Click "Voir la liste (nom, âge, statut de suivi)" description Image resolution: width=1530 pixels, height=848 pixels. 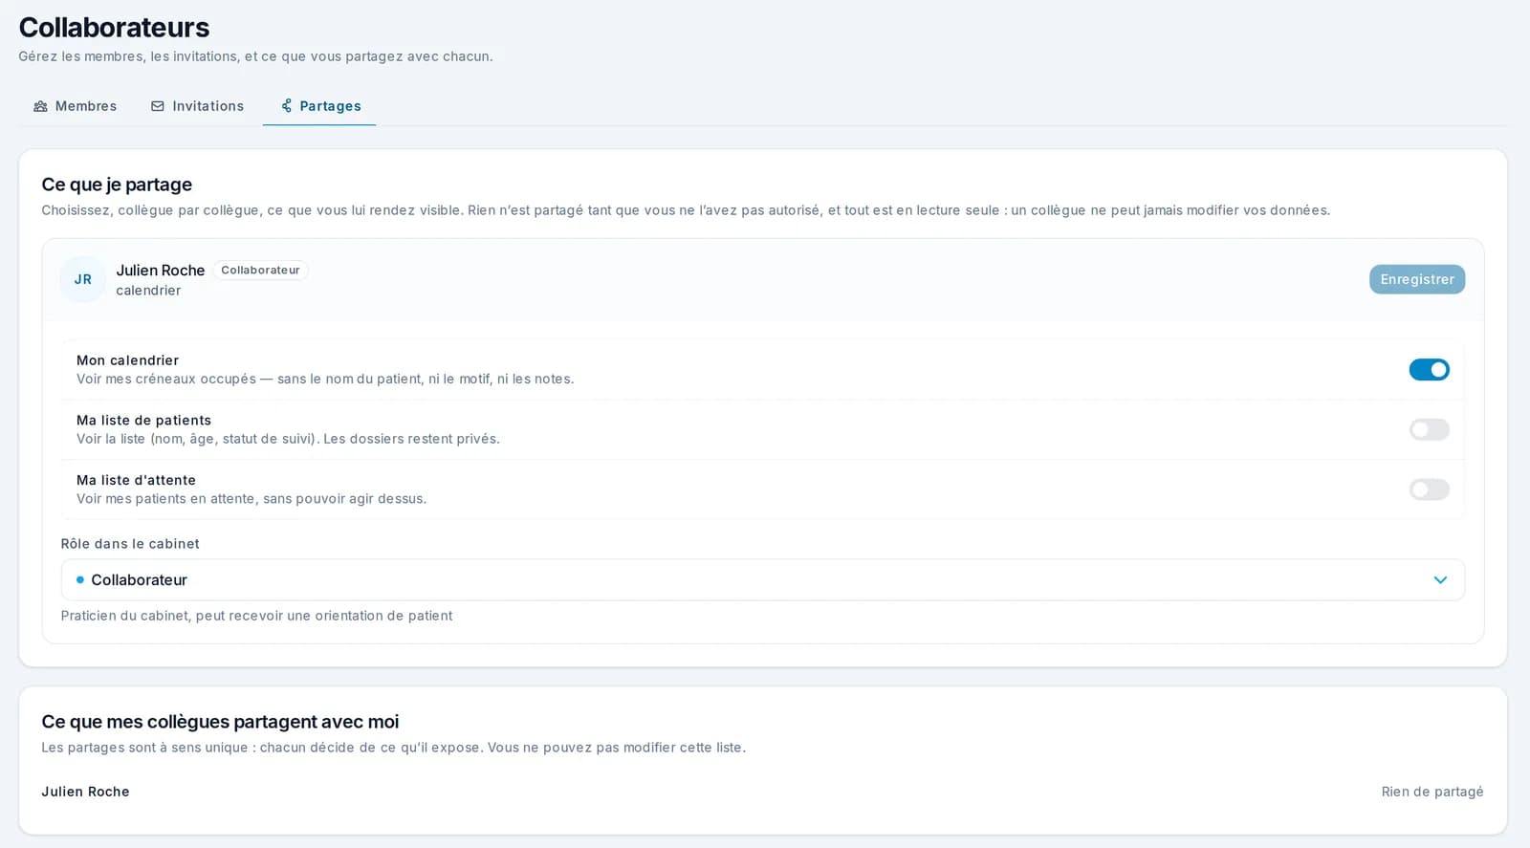coord(288,439)
